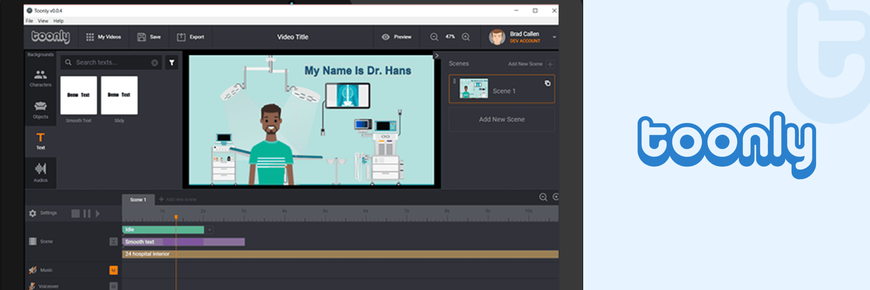Stop timeline playback
The image size is (870, 290).
(x=76, y=214)
